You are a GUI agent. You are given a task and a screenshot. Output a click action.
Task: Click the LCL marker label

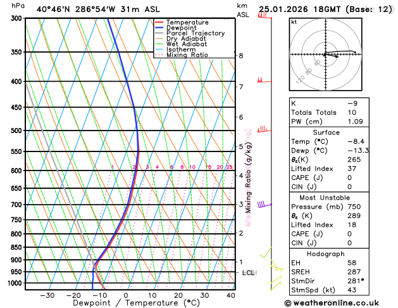tap(248, 273)
